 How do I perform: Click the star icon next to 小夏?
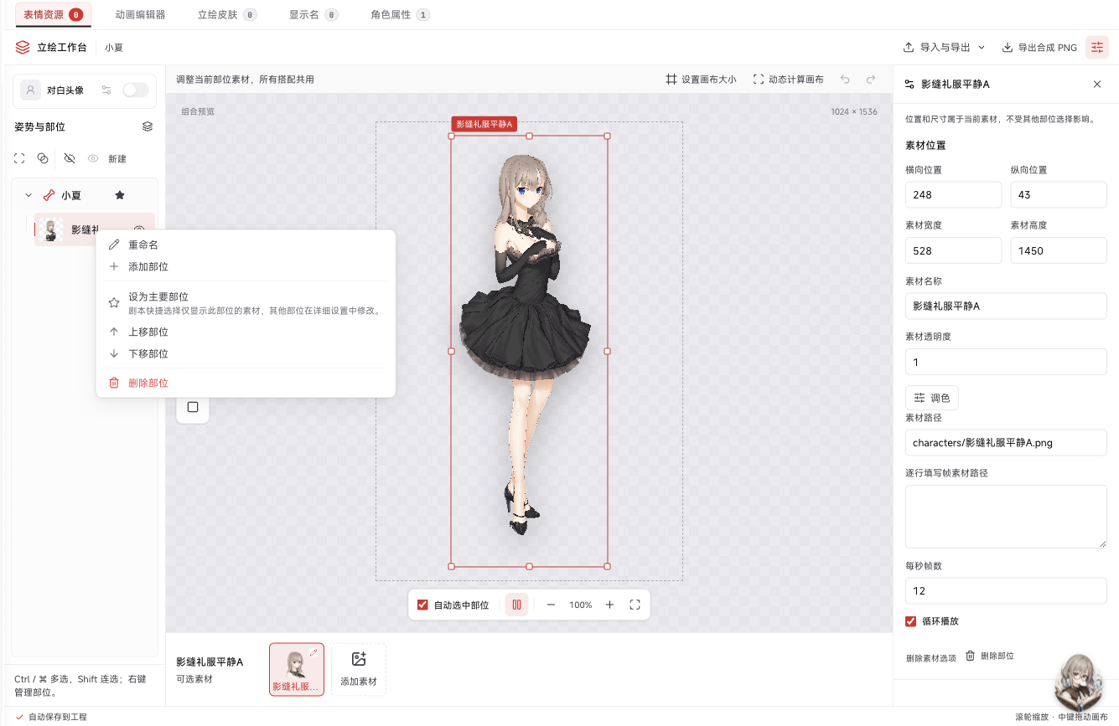point(120,195)
